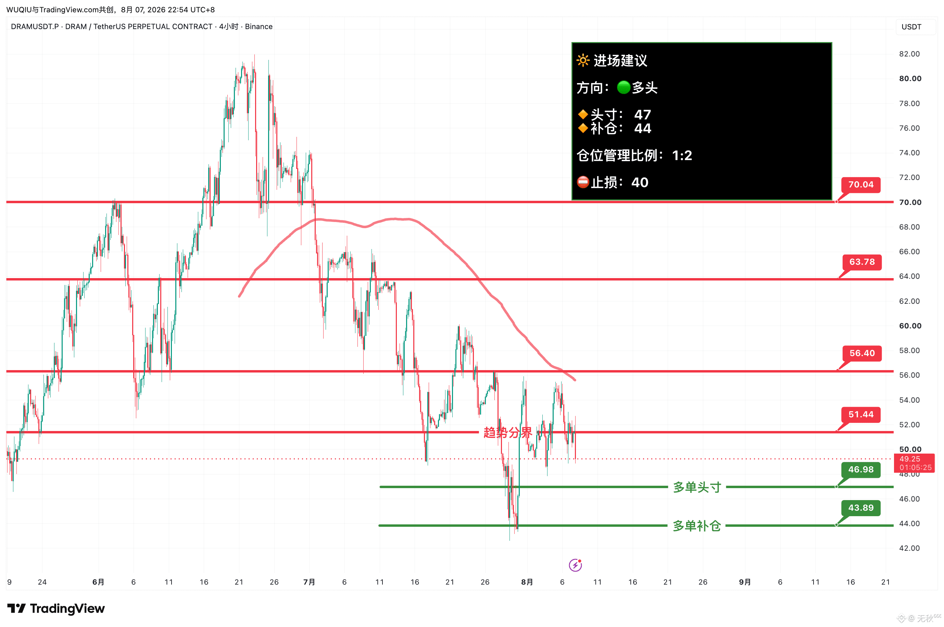Image resolution: width=944 pixels, height=627 pixels.
Task: Click the 76.00 price axis label
Action: pos(909,128)
